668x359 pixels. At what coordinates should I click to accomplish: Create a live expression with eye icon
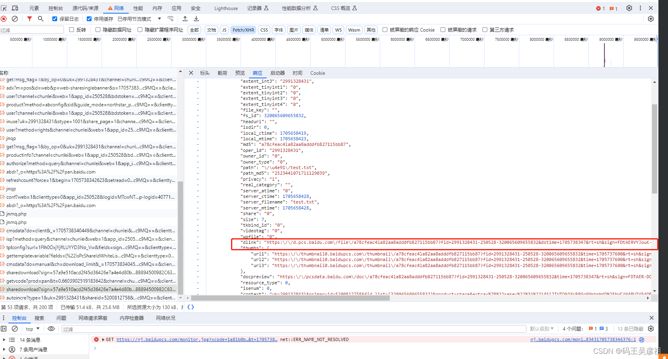pyautogui.click(x=51, y=329)
